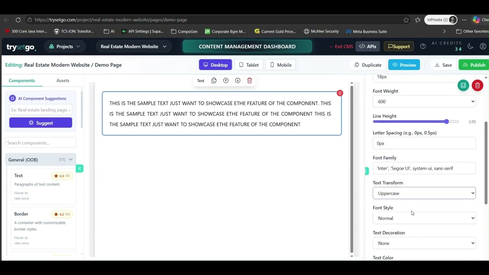Open Other favorites folder
The height and width of the screenshot is (275, 489).
(472, 31)
